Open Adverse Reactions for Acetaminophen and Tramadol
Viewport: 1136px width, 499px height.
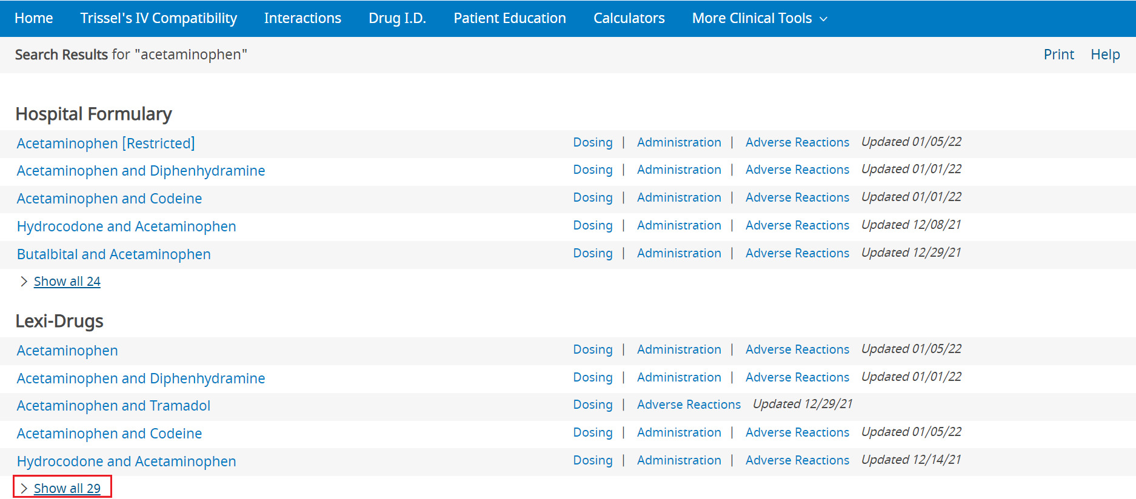(x=689, y=405)
